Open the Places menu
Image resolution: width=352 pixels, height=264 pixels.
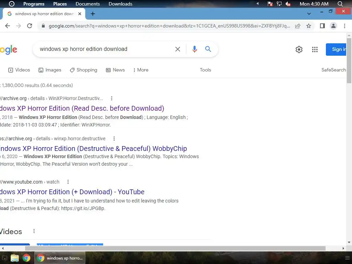click(60, 4)
